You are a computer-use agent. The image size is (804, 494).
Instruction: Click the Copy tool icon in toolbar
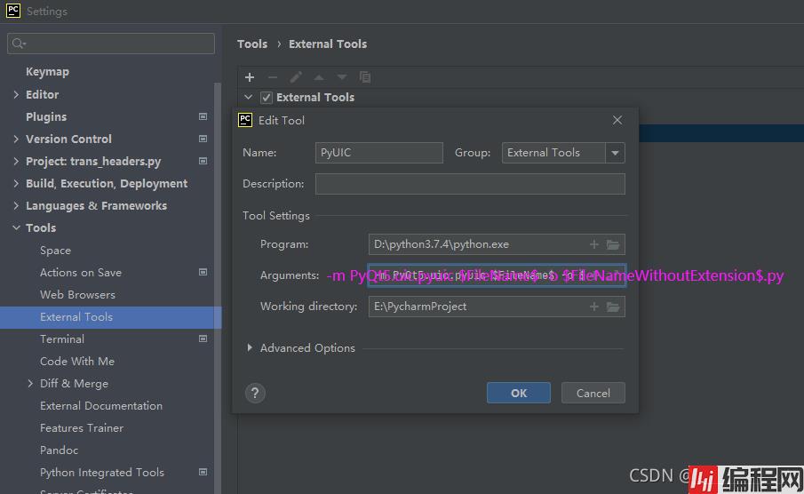(365, 77)
